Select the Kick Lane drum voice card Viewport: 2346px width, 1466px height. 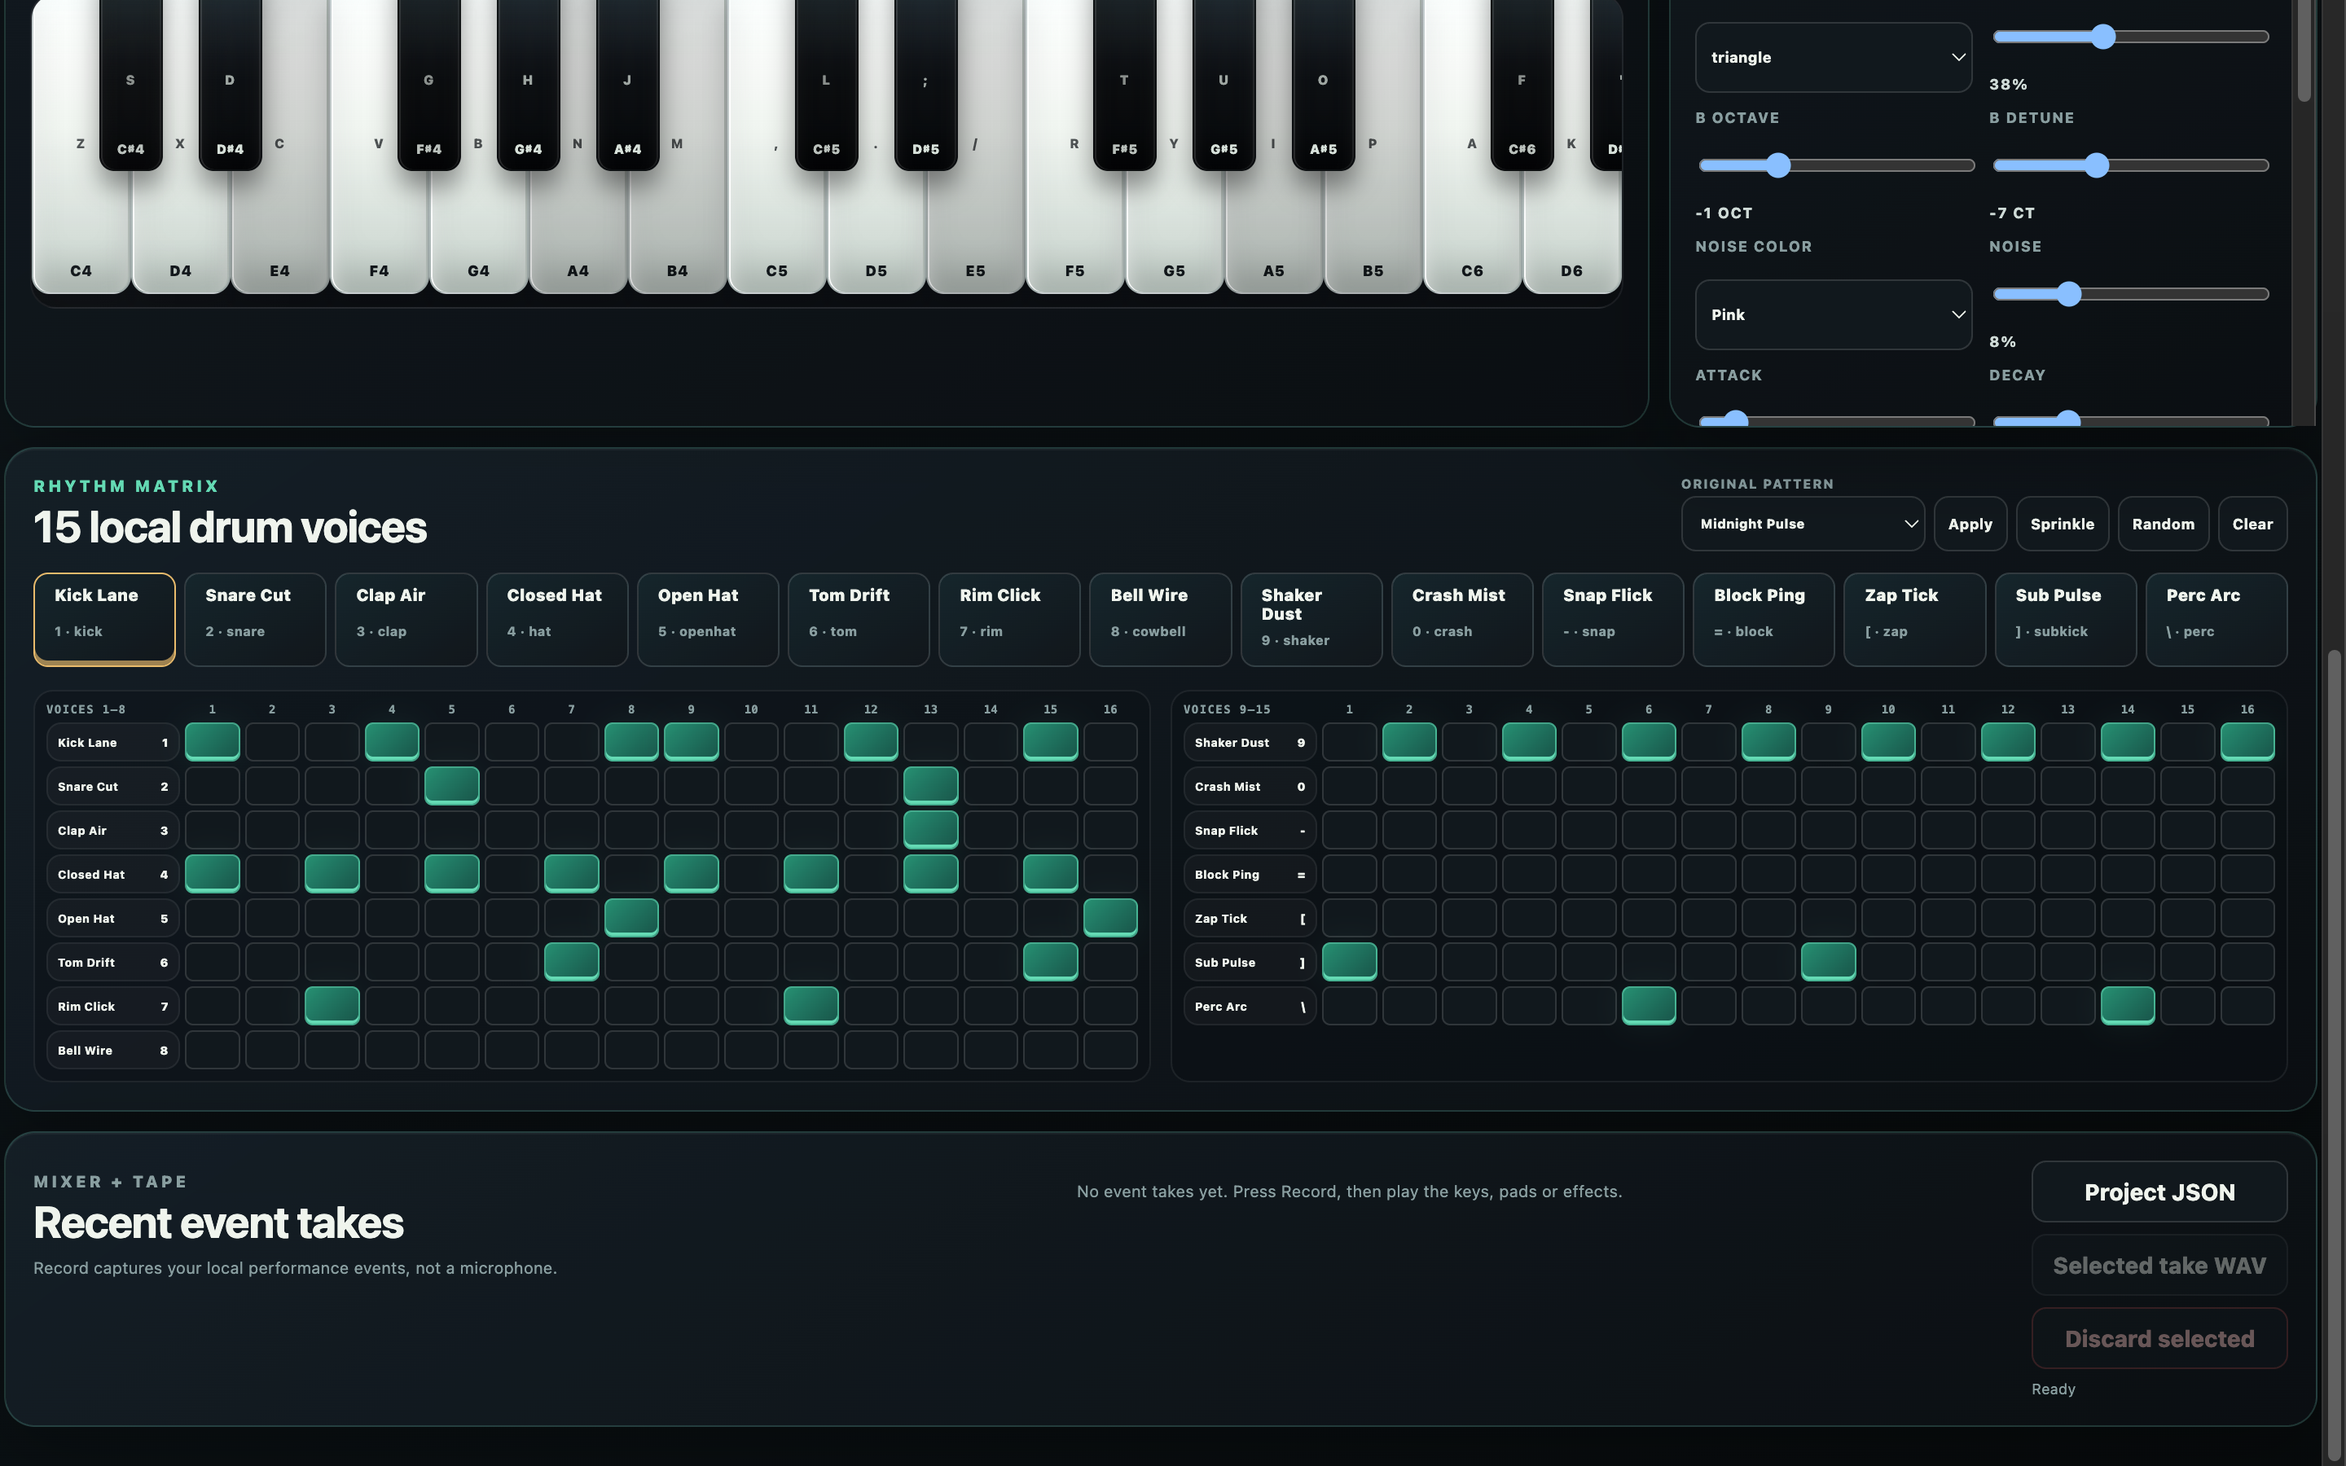coord(105,619)
